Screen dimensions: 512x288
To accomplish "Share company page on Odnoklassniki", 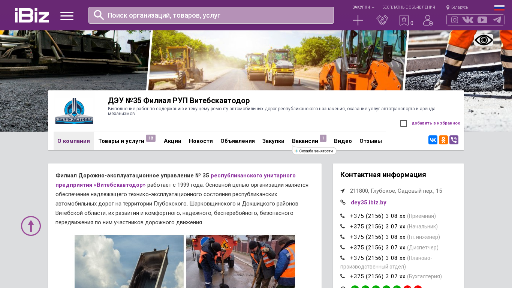I will click(443, 140).
